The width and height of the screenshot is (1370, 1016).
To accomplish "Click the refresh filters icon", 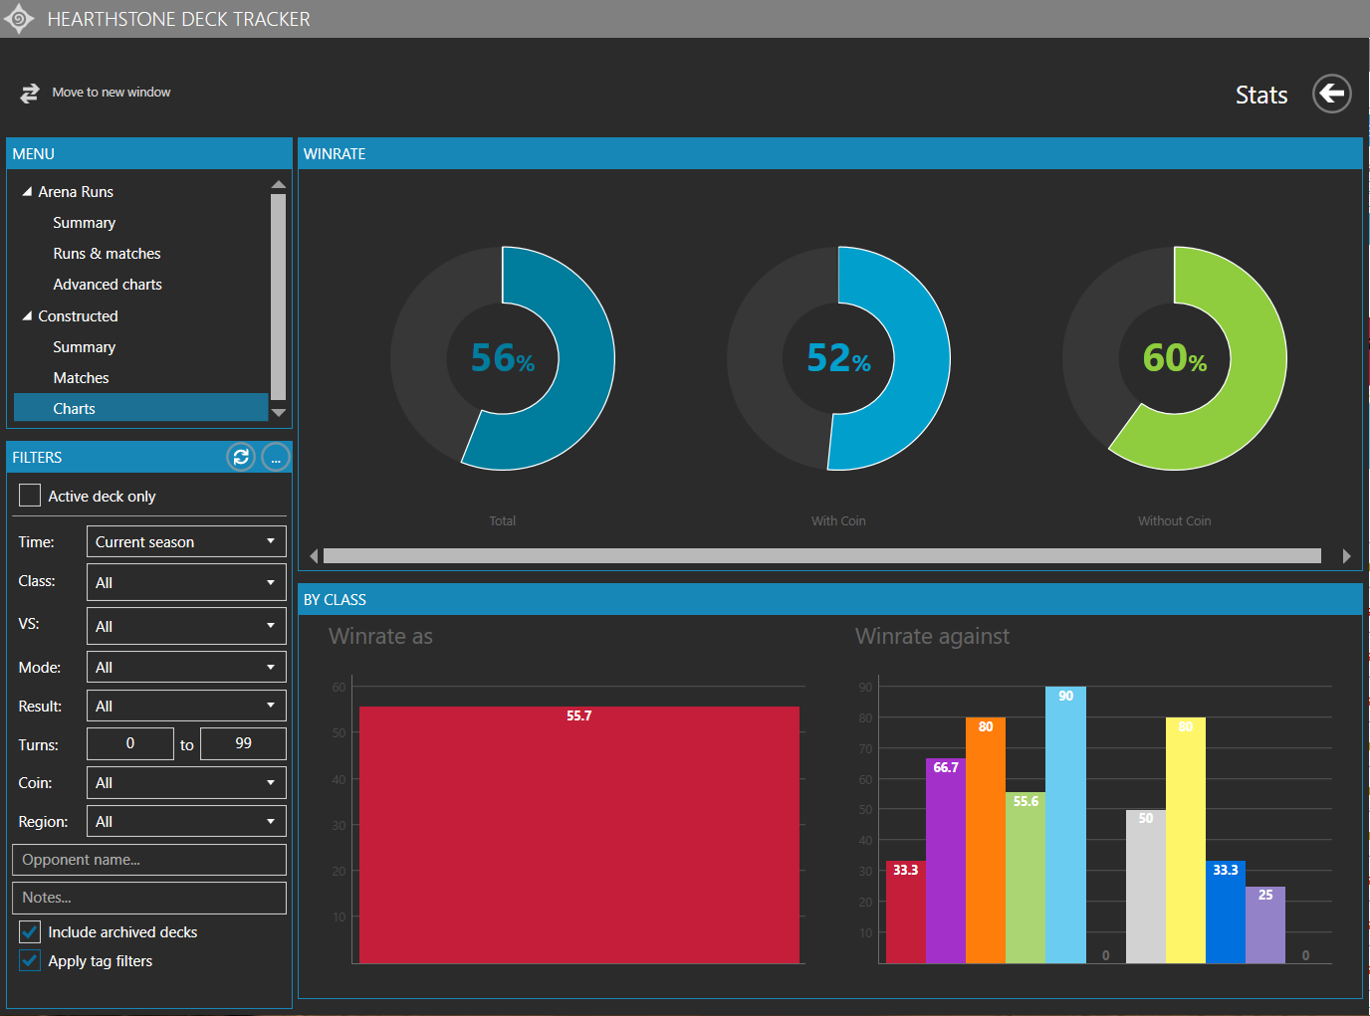I will pos(241,457).
